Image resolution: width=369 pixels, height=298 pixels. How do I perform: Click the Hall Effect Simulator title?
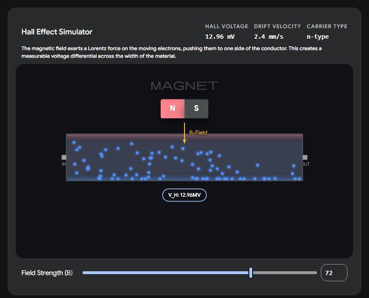57,32
